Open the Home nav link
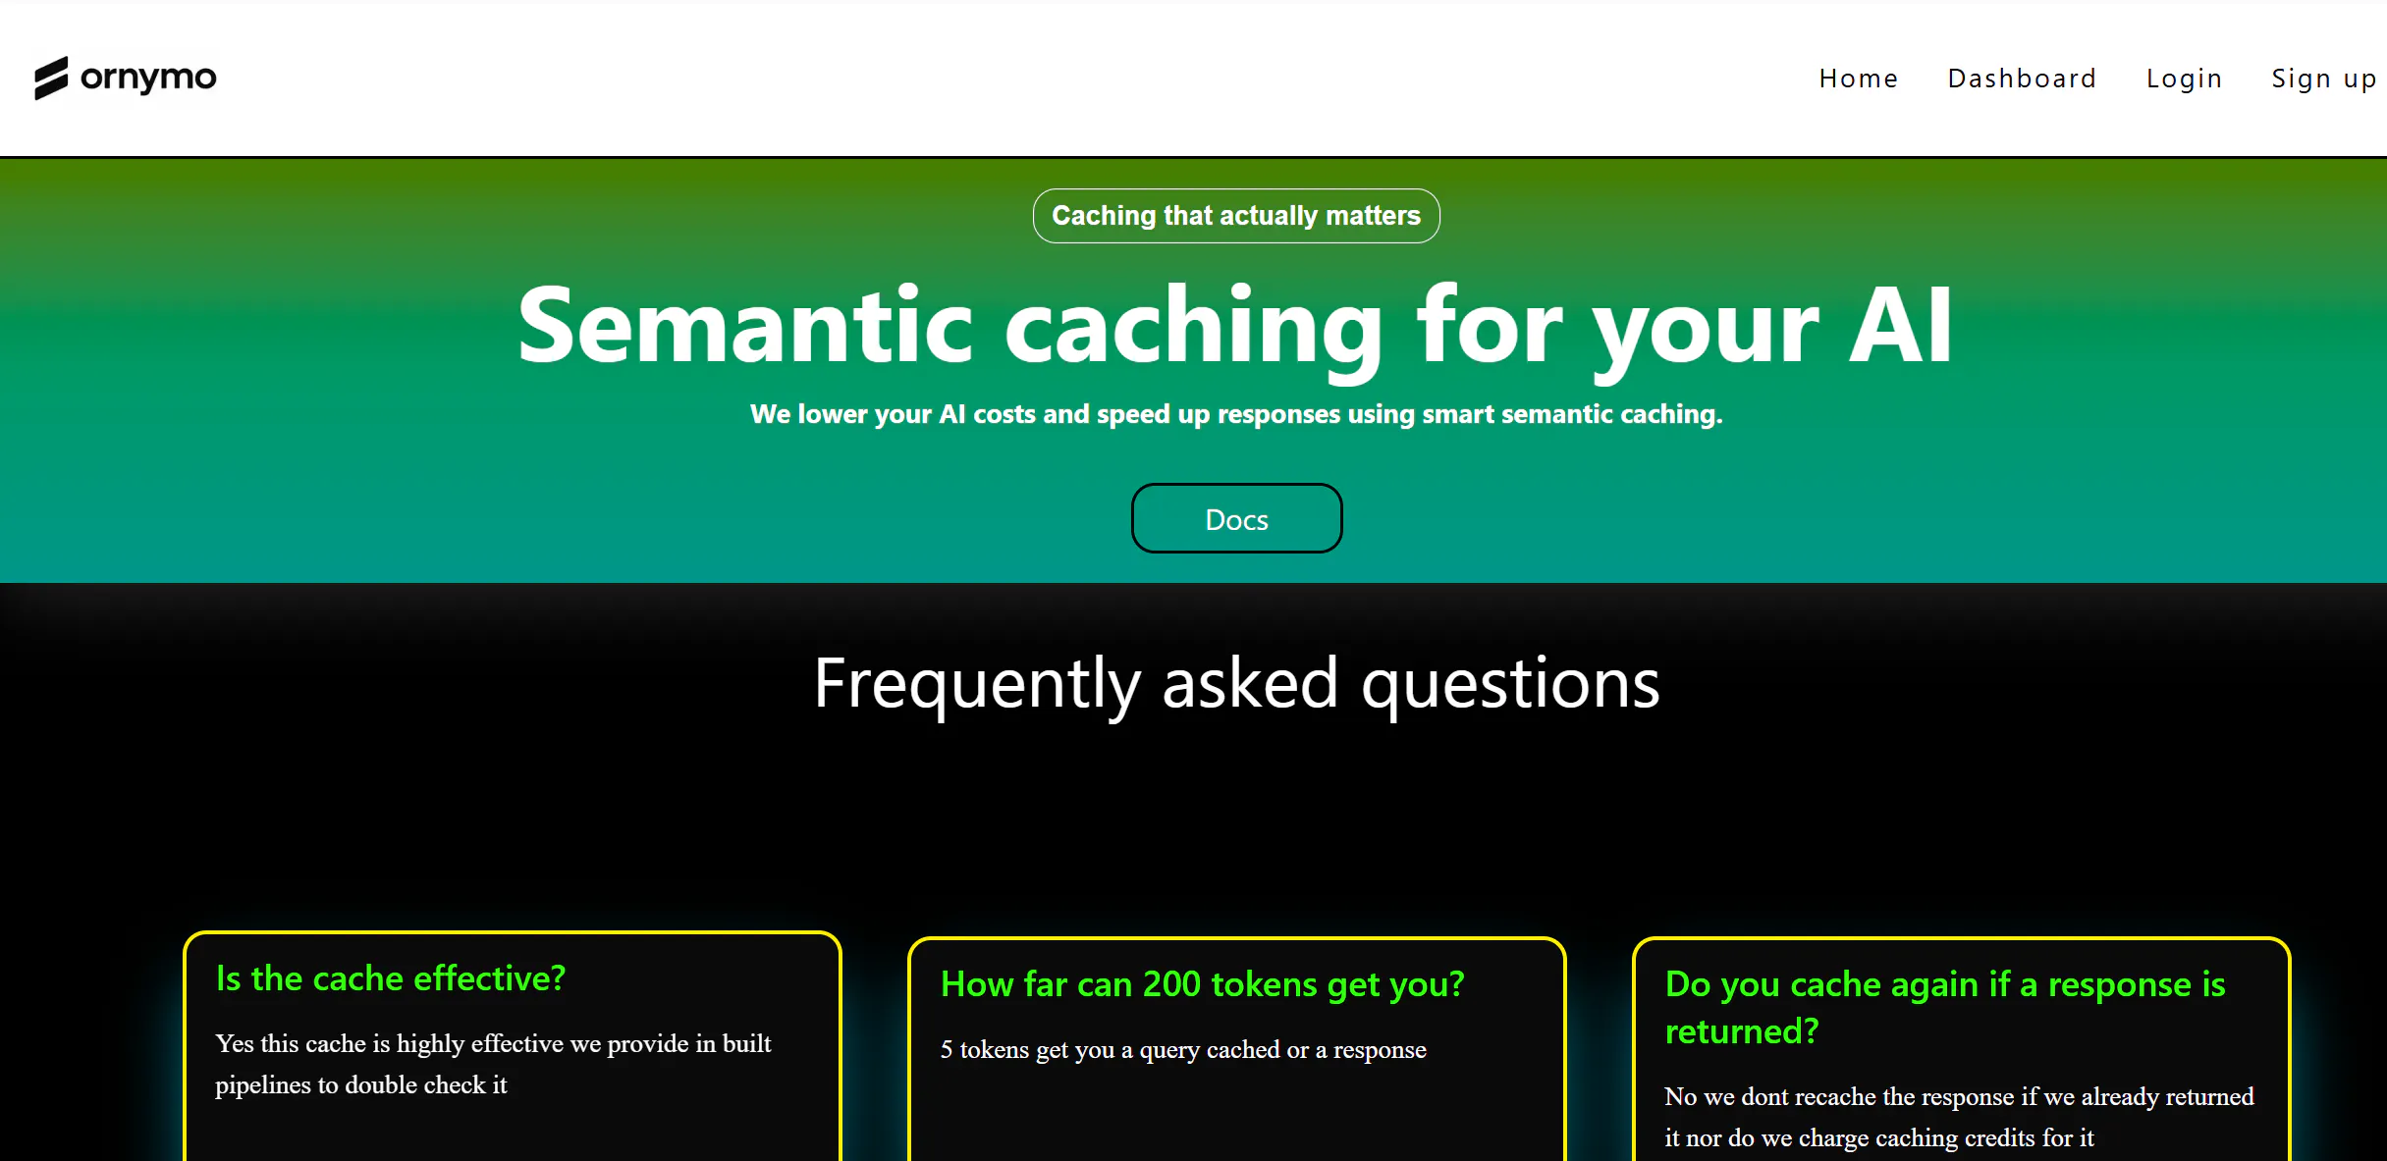Image resolution: width=2387 pixels, height=1161 pixels. [x=1858, y=79]
